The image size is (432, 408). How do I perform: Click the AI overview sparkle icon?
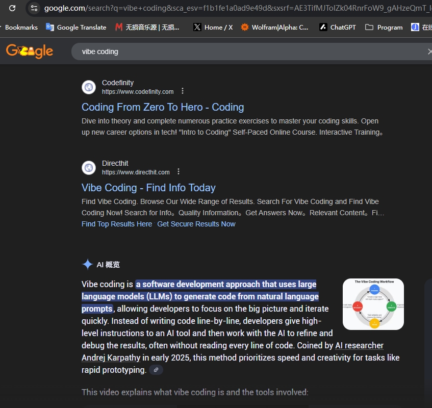tap(87, 264)
